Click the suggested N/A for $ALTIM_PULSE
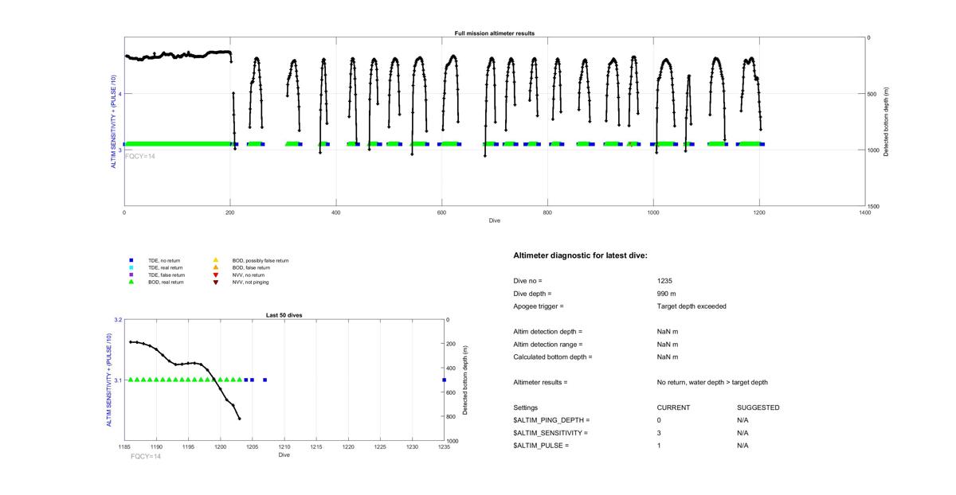The image size is (956, 495). click(x=742, y=446)
